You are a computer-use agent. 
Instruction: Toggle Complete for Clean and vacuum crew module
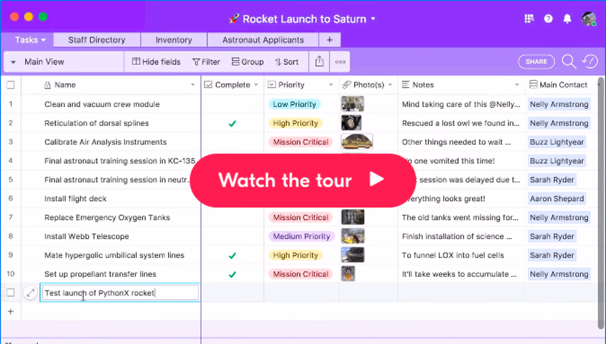click(232, 104)
